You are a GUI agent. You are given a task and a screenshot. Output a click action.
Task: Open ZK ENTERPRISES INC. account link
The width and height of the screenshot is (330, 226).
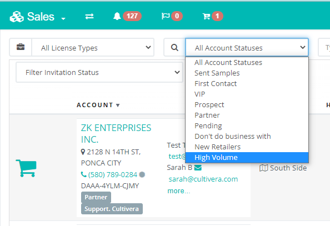(116, 134)
